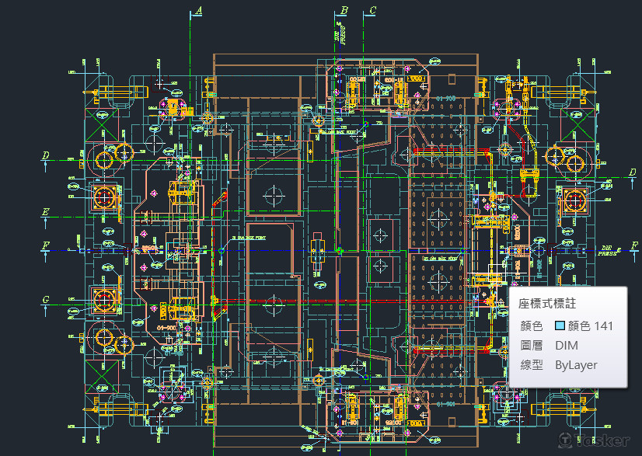Image resolution: width=642 pixels, height=456 pixels.
Task: Click the color 141 swatch in tooltip
Action: 560,325
